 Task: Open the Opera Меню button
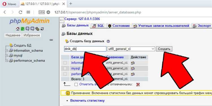tap(9, 4)
